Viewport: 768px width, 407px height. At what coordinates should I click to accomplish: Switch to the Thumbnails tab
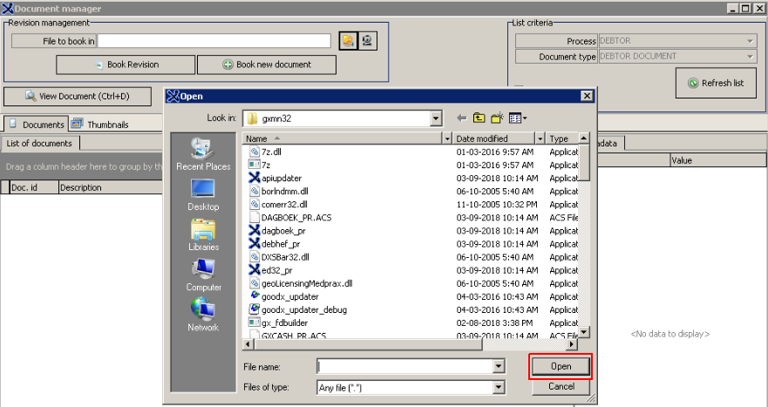pos(100,125)
